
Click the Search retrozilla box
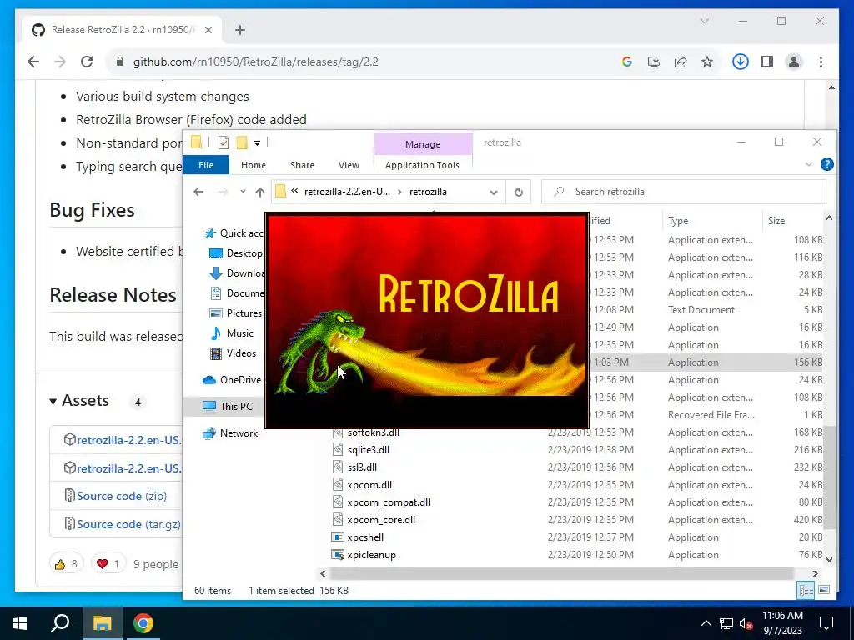684,192
